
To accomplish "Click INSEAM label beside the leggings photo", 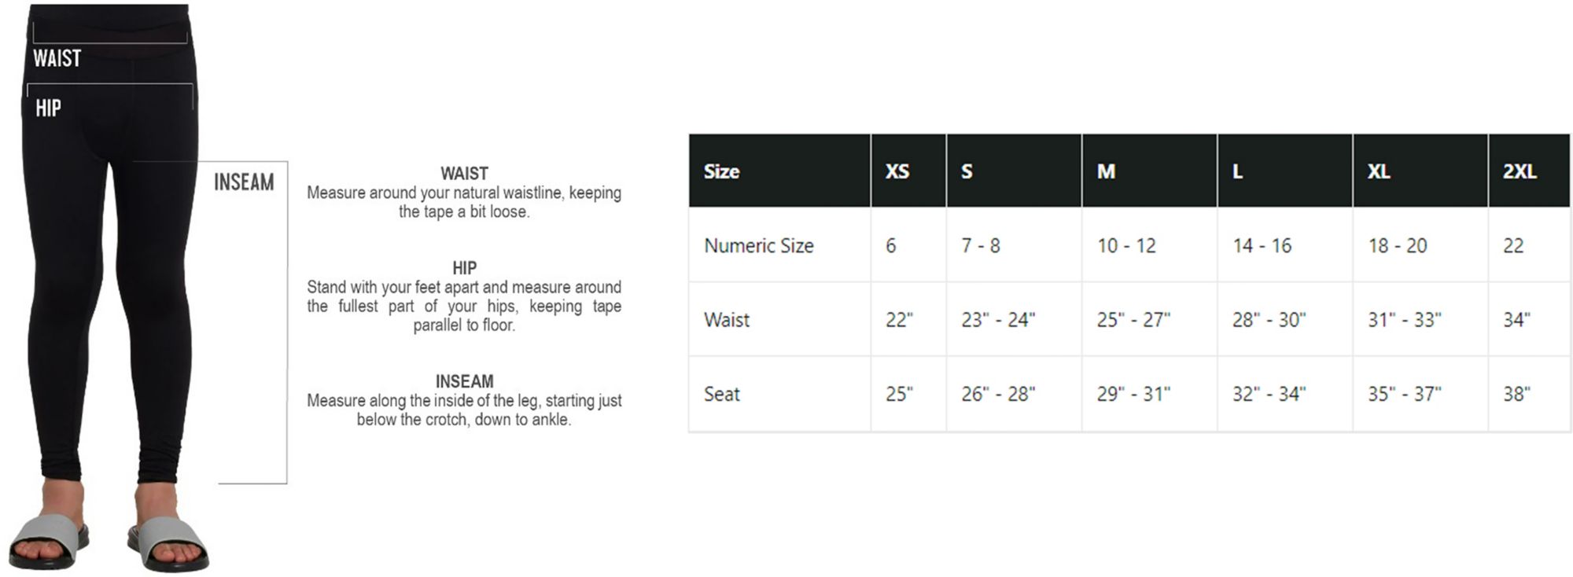I will tap(244, 182).
